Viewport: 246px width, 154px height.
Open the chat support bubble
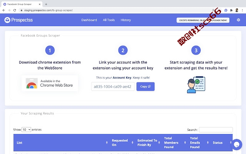point(237,144)
